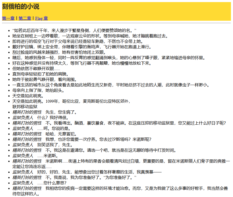Click the line 直到母亲轻轻拍了拍她的肩膀
Image resolution: width=233 pixels, height=197 pixels.
tap(40, 74)
